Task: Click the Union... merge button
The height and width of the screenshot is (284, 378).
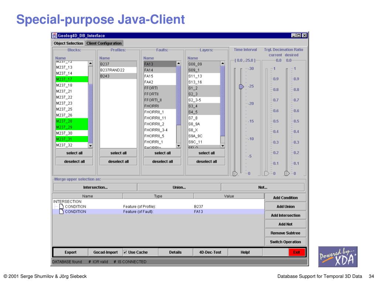Action: tap(179, 187)
